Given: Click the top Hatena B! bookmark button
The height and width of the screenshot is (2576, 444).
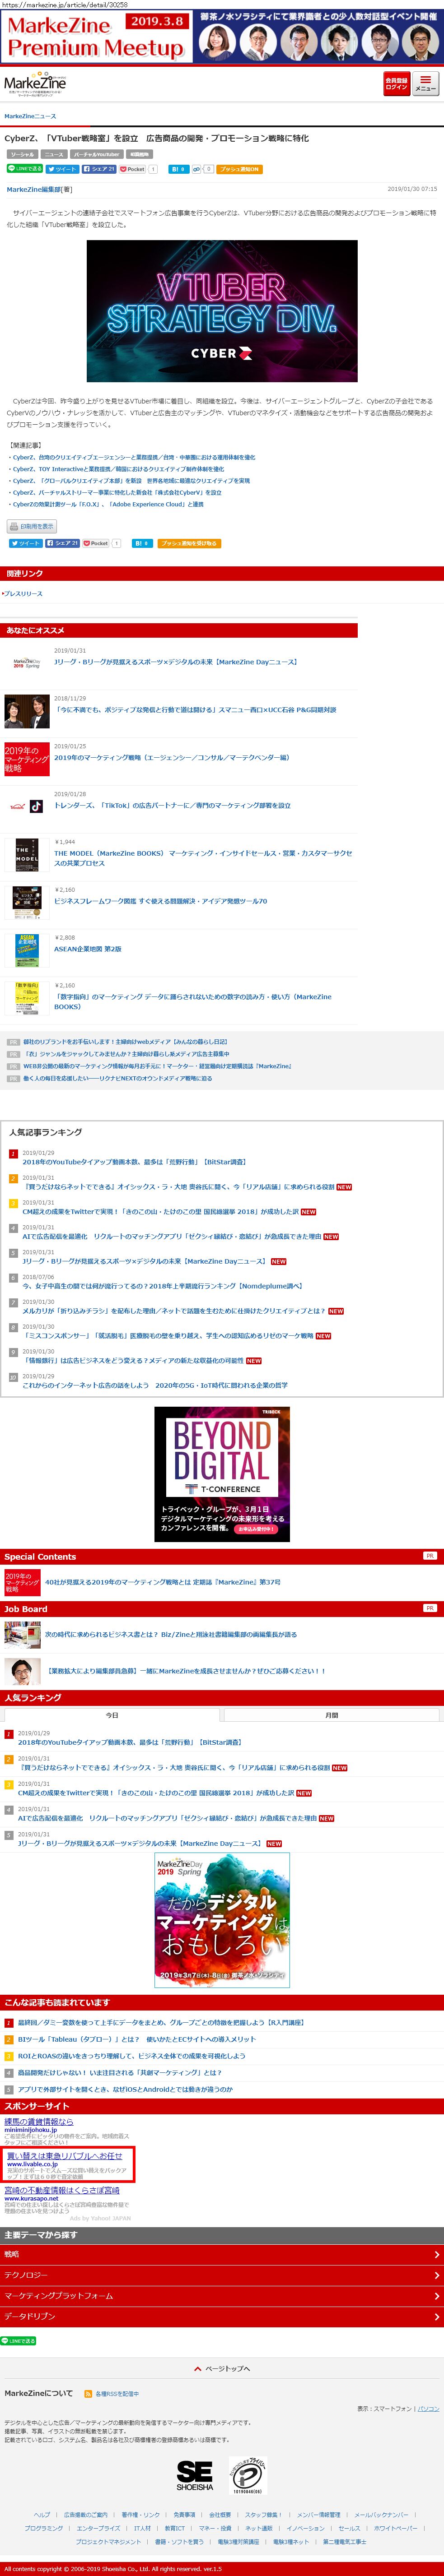Looking at the screenshot, I should click(179, 169).
